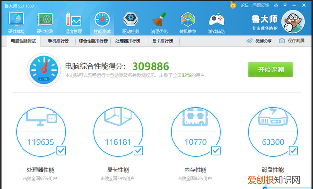Click 保存截屏 save screenshot link
Viewport: 313px width, 189px height.
click(x=296, y=41)
